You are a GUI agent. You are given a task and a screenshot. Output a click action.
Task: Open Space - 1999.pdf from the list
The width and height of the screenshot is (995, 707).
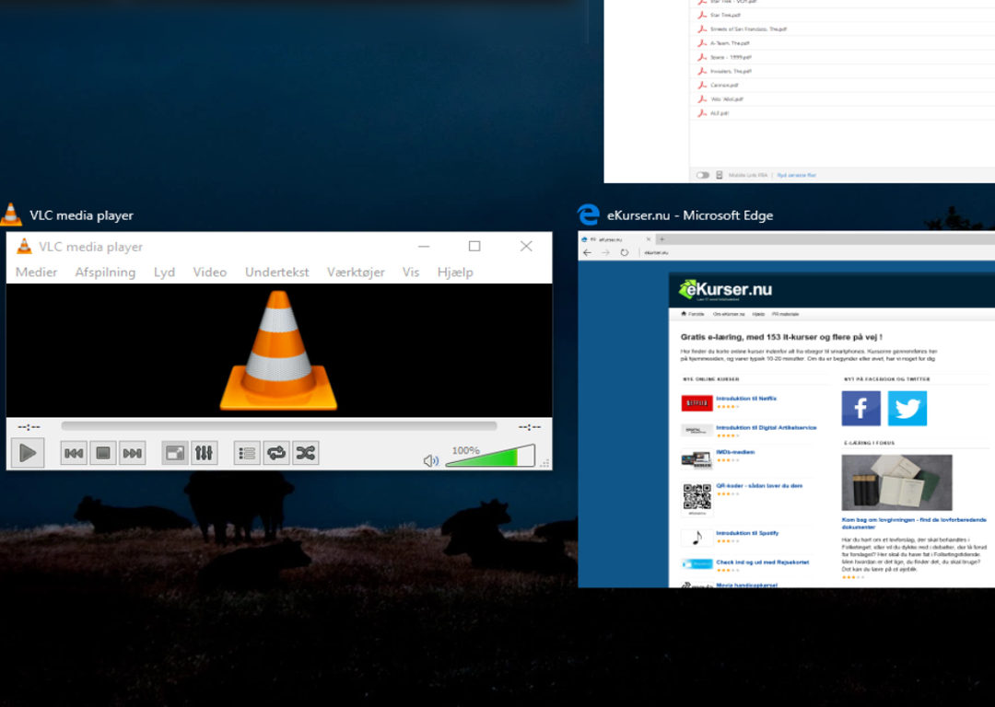pyautogui.click(x=731, y=57)
